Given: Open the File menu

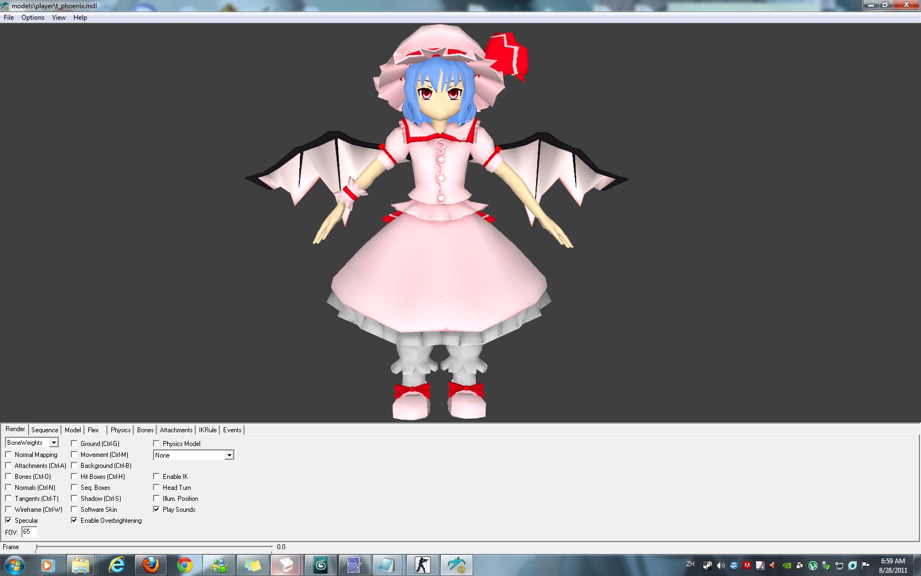Looking at the screenshot, I should [x=9, y=18].
